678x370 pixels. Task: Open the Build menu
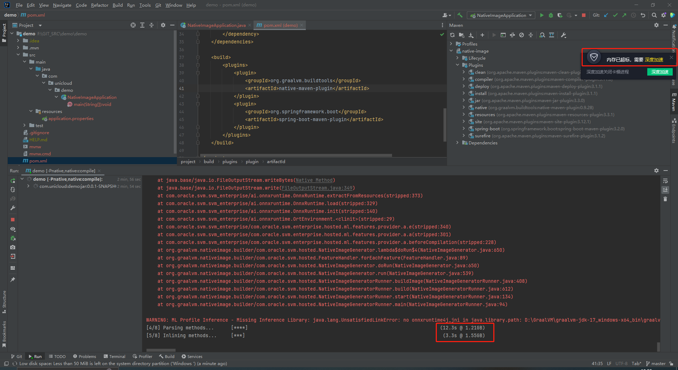[x=118, y=5]
